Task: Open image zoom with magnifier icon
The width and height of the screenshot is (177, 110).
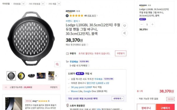Action: 57,64
